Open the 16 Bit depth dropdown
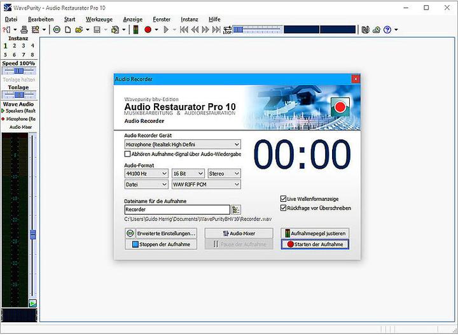Screen dimensions: 458x335 pos(188,174)
